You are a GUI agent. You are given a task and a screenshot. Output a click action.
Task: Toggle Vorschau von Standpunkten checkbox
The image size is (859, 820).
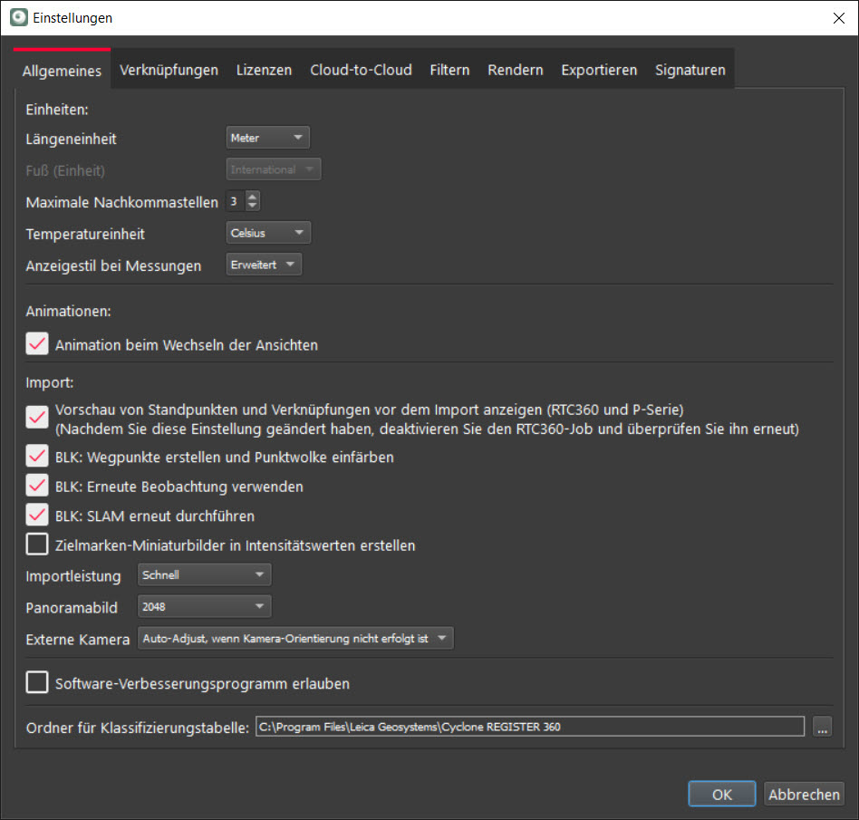tap(37, 418)
